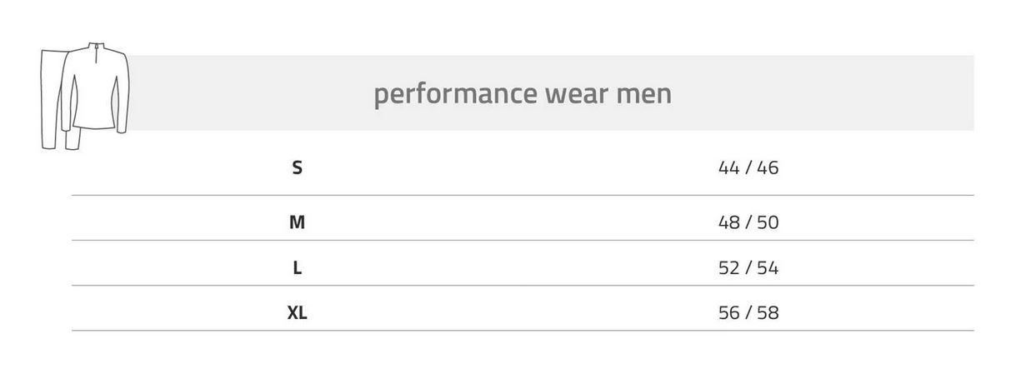Viewport: 1031px width, 379px height.
Task: Click the 52 / 54 value
Action: click(748, 268)
